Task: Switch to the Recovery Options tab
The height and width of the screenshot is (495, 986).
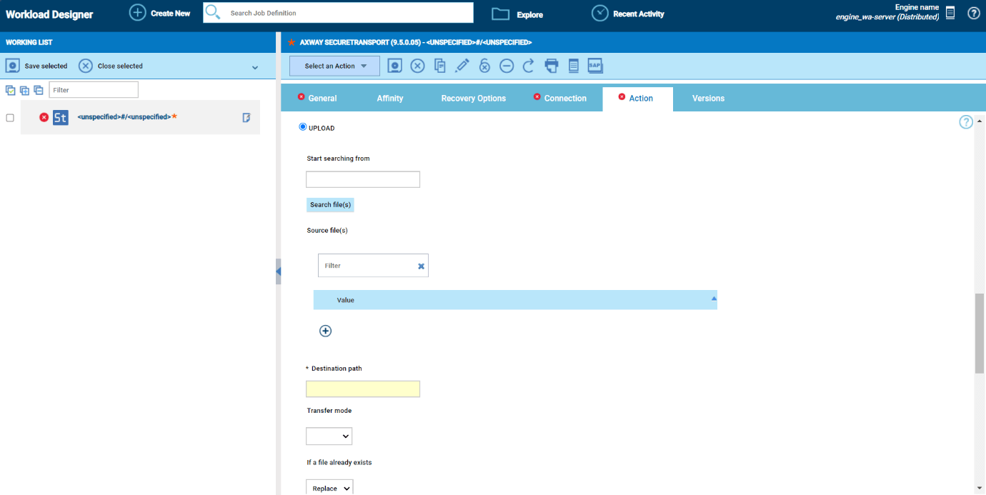Action: click(x=473, y=99)
